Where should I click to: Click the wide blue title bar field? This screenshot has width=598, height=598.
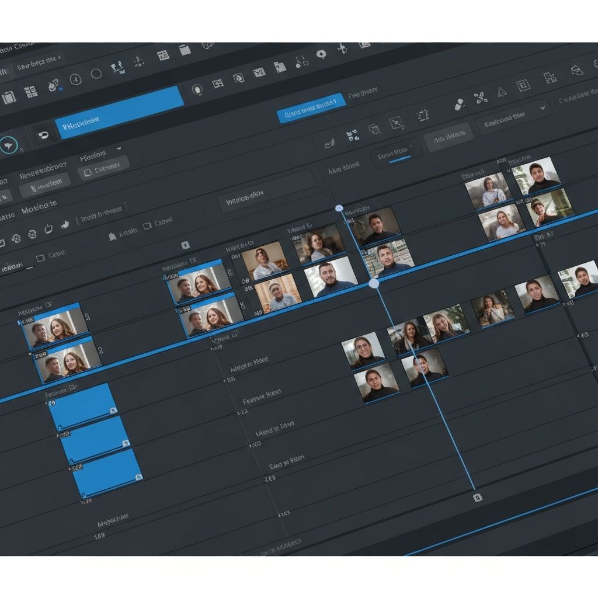coord(120,112)
